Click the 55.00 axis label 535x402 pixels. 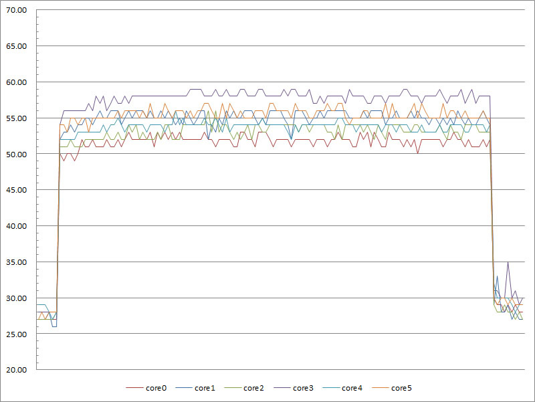[16, 118]
